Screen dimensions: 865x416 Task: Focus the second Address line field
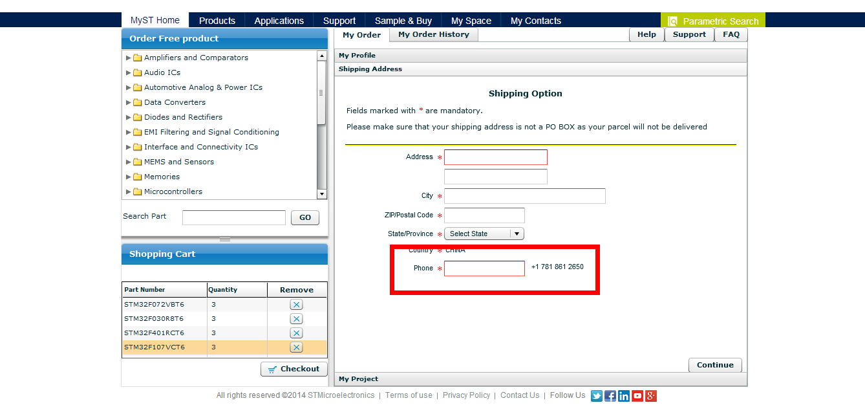click(496, 177)
